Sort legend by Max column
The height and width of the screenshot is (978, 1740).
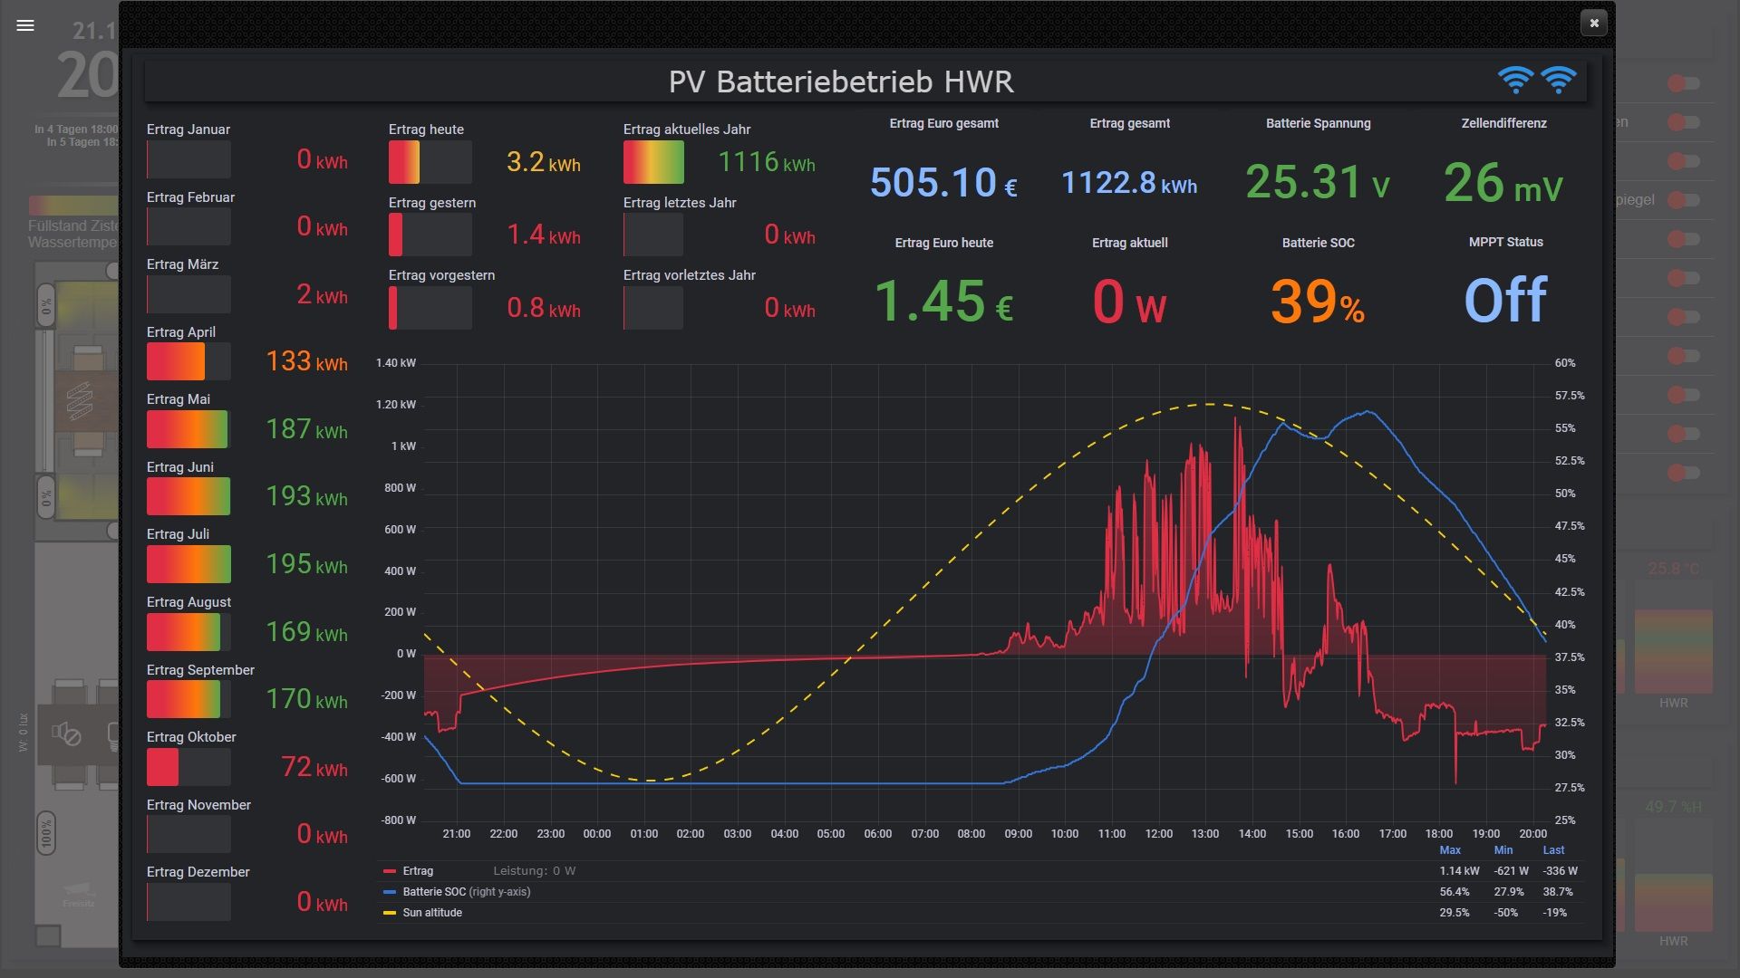pos(1450,850)
